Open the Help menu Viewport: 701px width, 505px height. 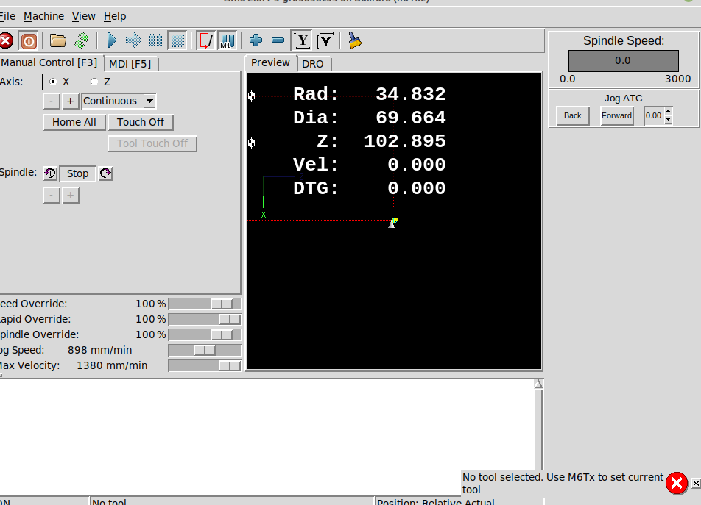coord(115,16)
